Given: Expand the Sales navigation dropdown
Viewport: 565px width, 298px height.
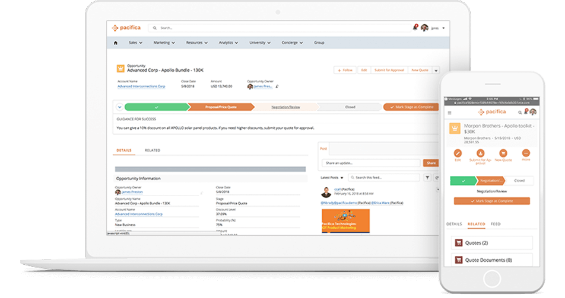Looking at the screenshot, I should (137, 43).
